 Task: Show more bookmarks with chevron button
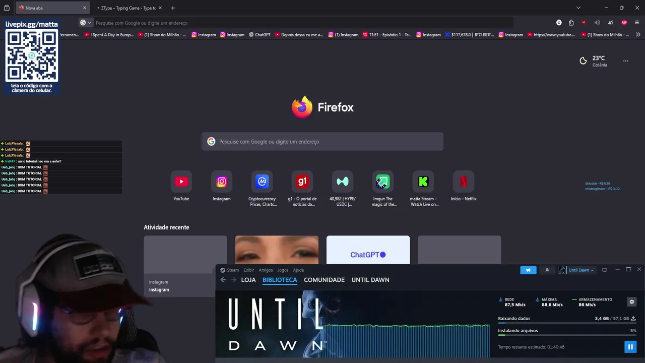pos(638,35)
